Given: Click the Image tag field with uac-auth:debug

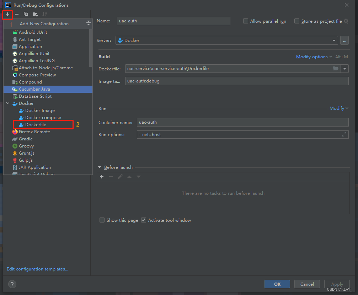Looking at the screenshot, I should [237, 81].
